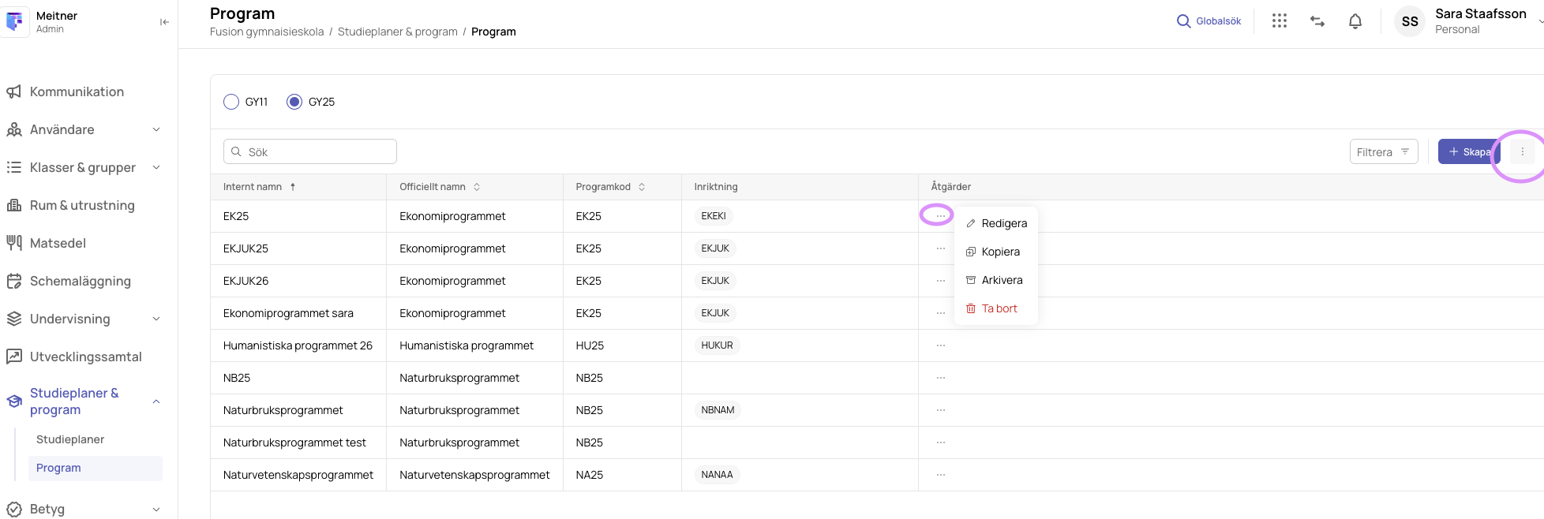
Task: Click the Meitner logo icon
Action: click(15, 22)
